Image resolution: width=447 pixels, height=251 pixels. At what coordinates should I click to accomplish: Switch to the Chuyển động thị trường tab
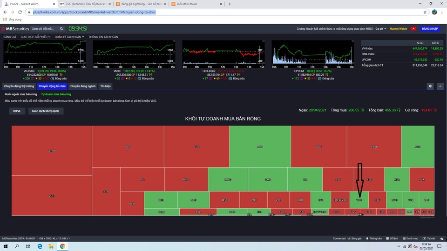coord(19,86)
